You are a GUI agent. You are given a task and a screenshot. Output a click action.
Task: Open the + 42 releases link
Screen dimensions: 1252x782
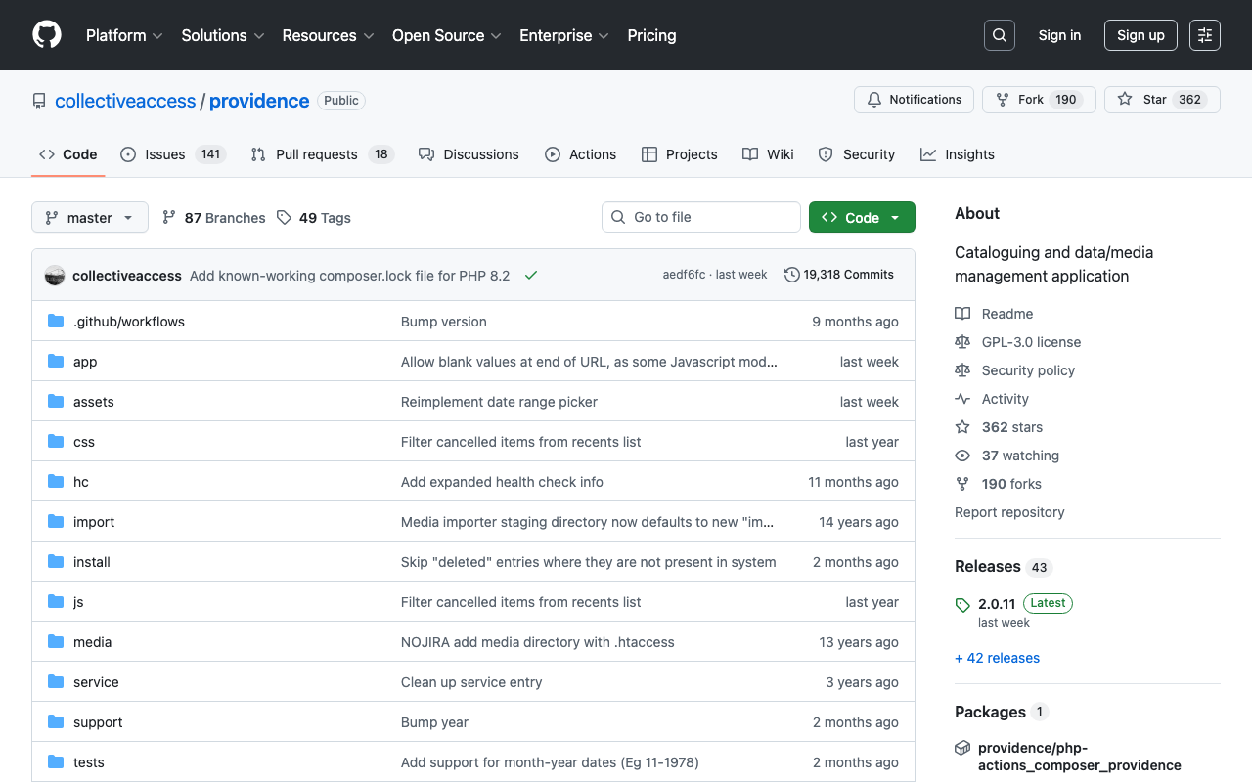tap(997, 658)
